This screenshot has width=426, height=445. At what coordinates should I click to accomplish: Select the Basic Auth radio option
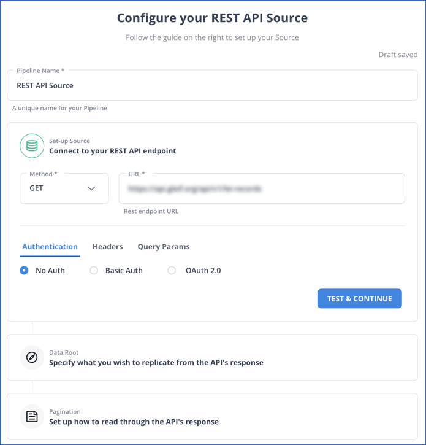pyautogui.click(x=94, y=271)
